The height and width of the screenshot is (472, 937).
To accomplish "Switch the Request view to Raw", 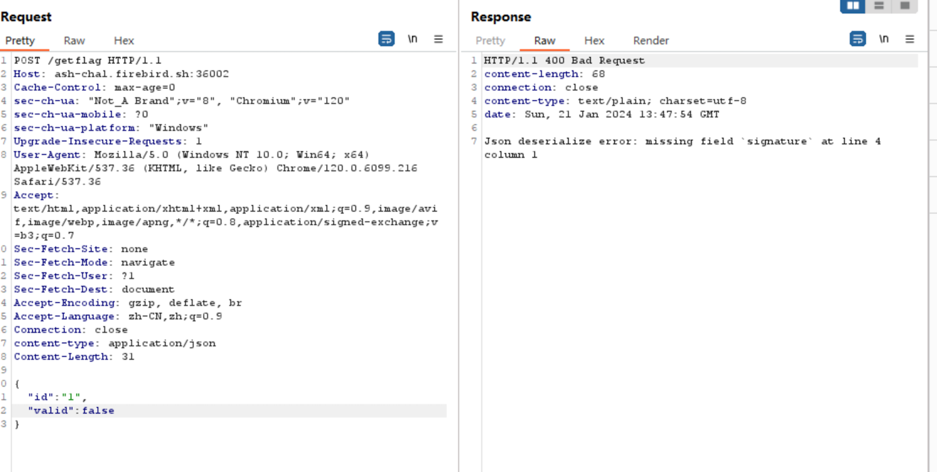I will pyautogui.click(x=74, y=40).
